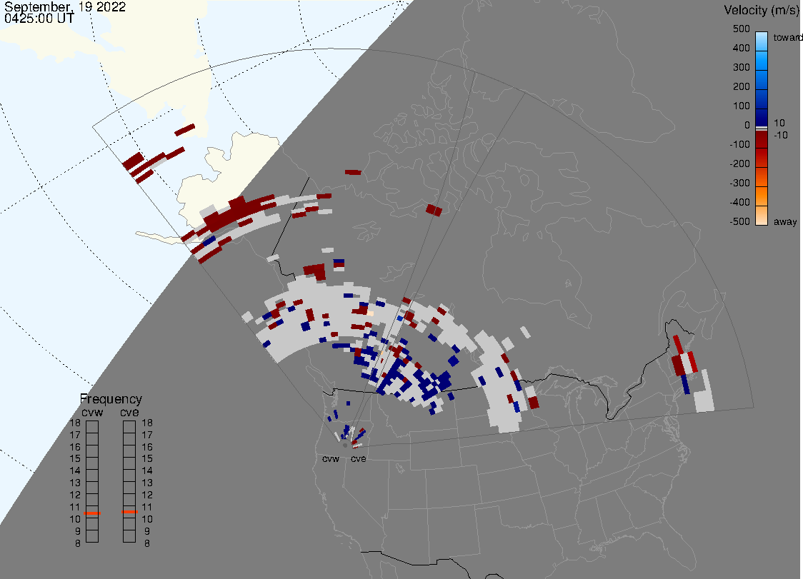Click the '-10' threshold label by color bar
This screenshot has width=803, height=579.
click(x=780, y=135)
